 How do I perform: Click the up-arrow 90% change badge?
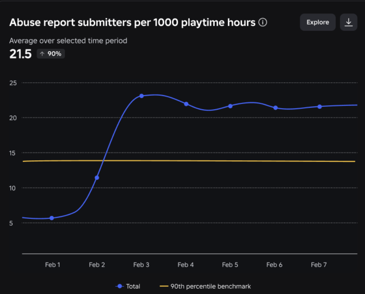(x=51, y=54)
